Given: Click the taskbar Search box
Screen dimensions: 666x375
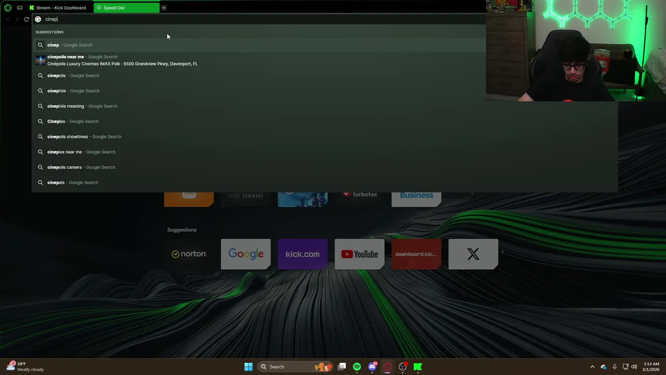Looking at the screenshot, I should pos(296,367).
